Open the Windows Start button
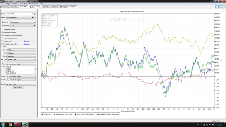The image size is (226, 127). (3, 124)
